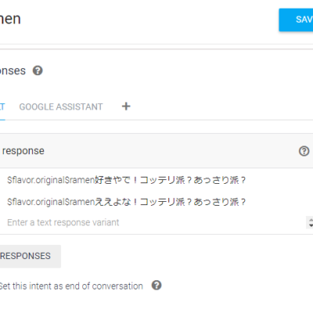
Task: Select the DEFAULT tab with blue underline
Action: [2, 106]
